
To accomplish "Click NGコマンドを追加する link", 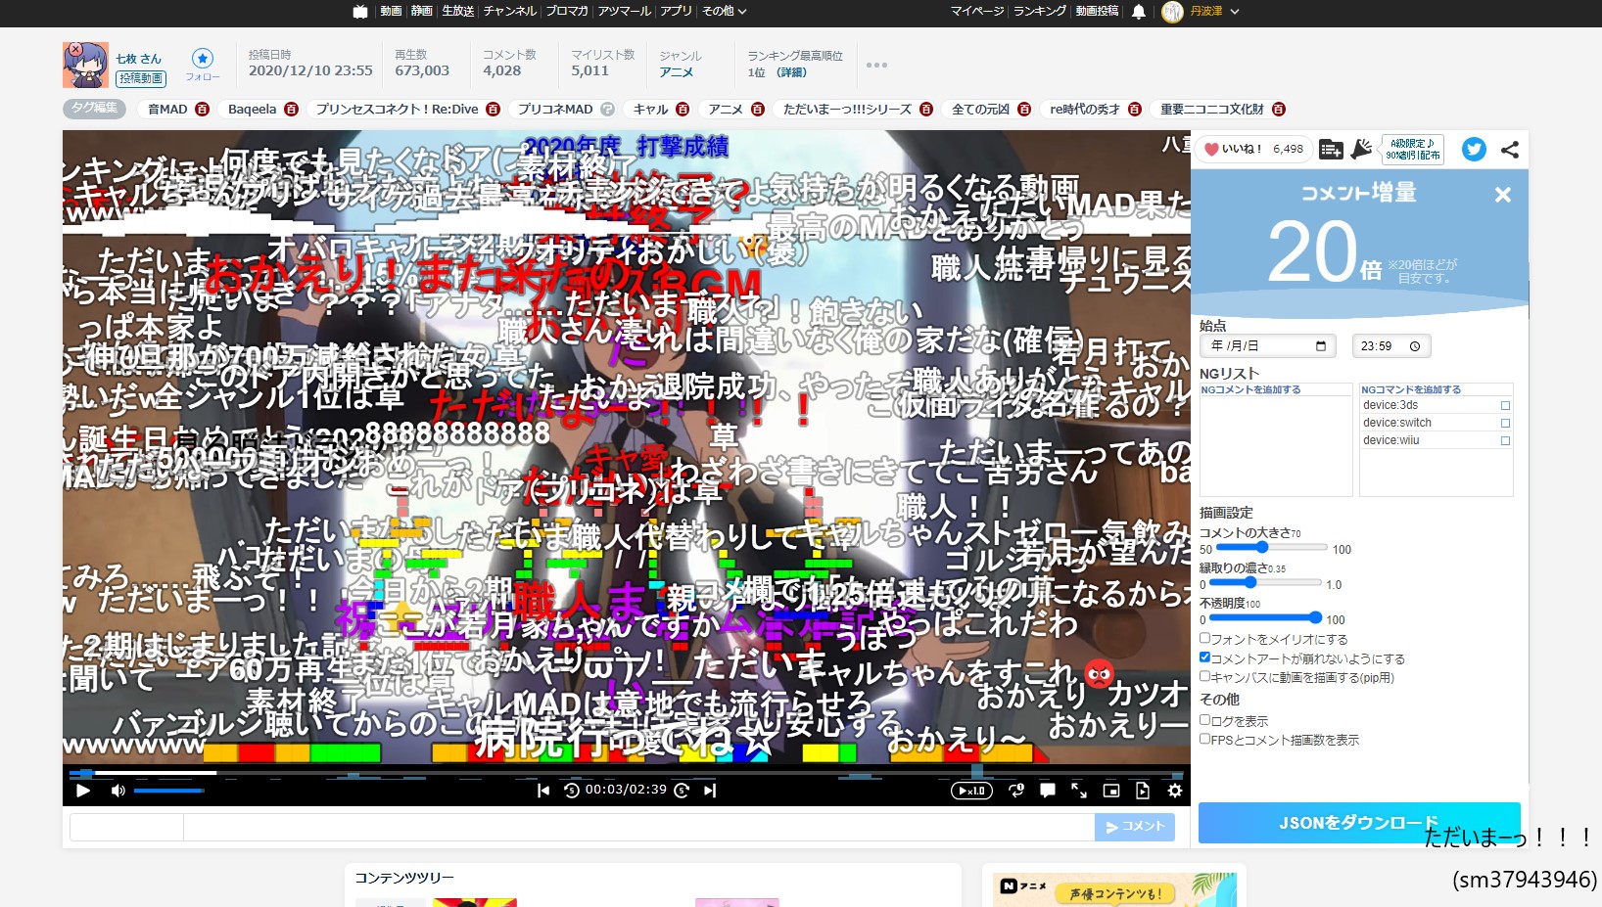I will pos(1411,389).
